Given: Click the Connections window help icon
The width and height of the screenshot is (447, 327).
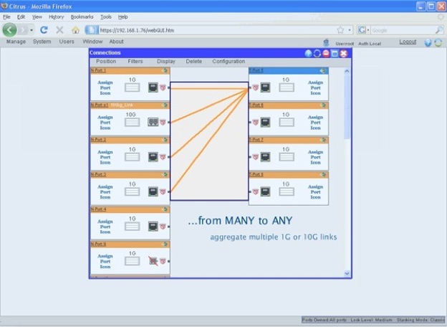Looking at the screenshot, I should click(308, 53).
